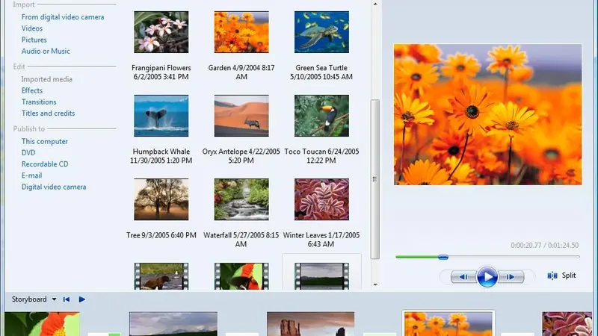The image size is (598, 336).
Task: Publish to DVD
Action: [x=28, y=153]
